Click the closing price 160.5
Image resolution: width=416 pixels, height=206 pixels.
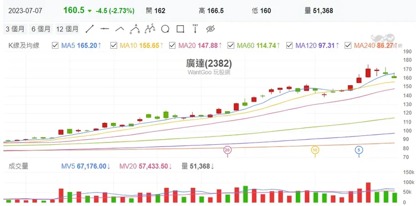coord(74,10)
